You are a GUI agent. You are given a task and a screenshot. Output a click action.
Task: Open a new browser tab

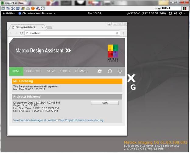tap(49, 27)
